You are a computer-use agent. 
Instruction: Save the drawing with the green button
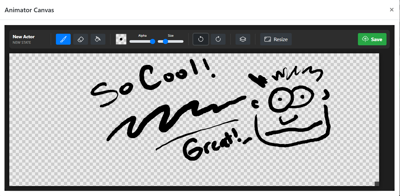click(372, 39)
